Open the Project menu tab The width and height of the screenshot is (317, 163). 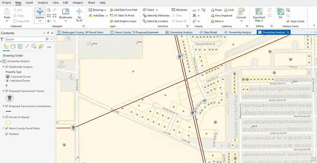click(x=7, y=3)
